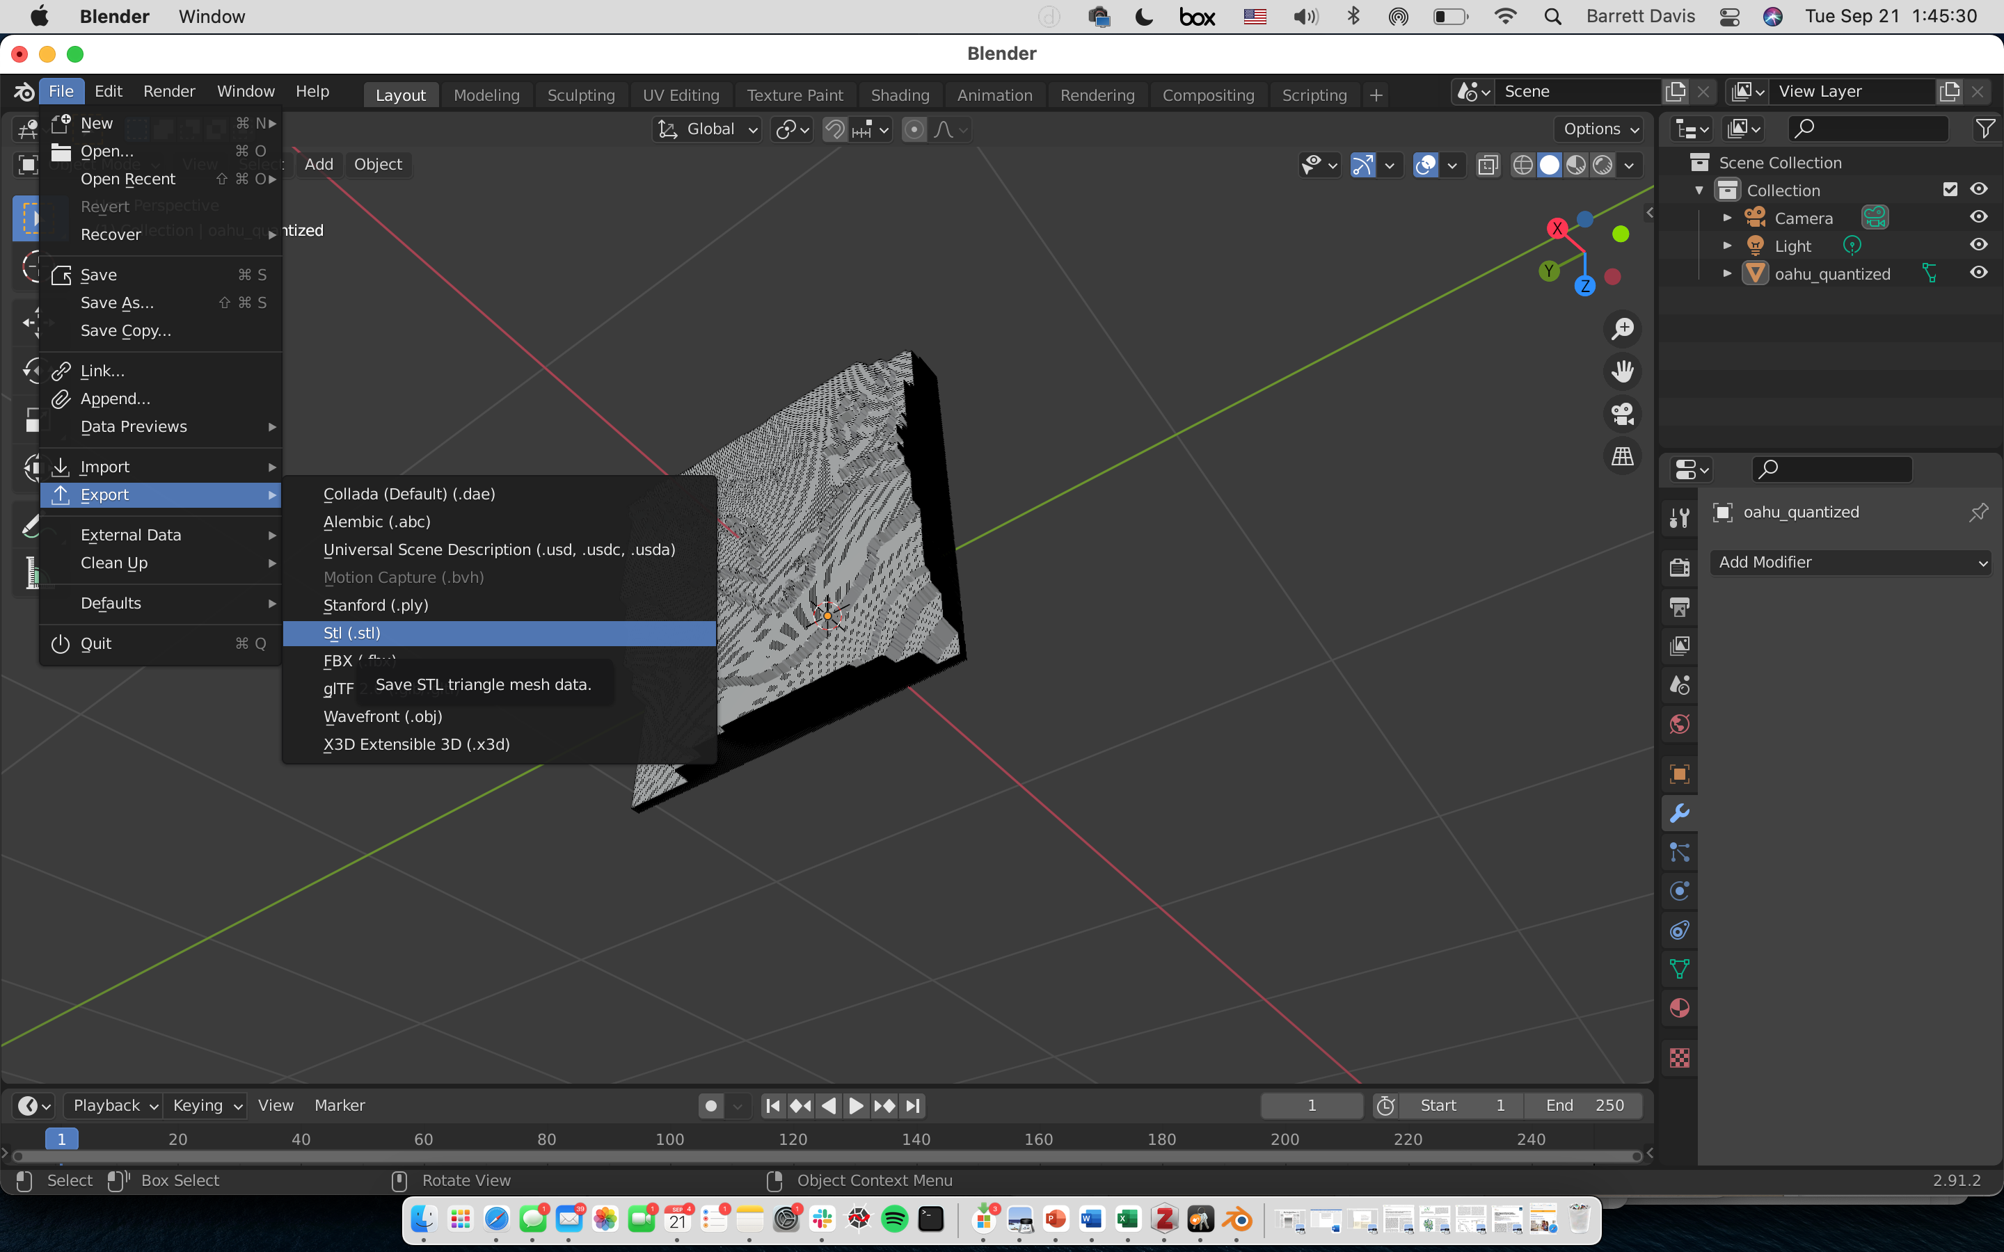The image size is (2004, 1252).
Task: Click the Add menu in viewport header
Action: (x=319, y=165)
